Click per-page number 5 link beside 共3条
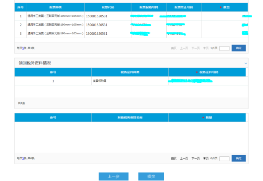 tap(23, 48)
